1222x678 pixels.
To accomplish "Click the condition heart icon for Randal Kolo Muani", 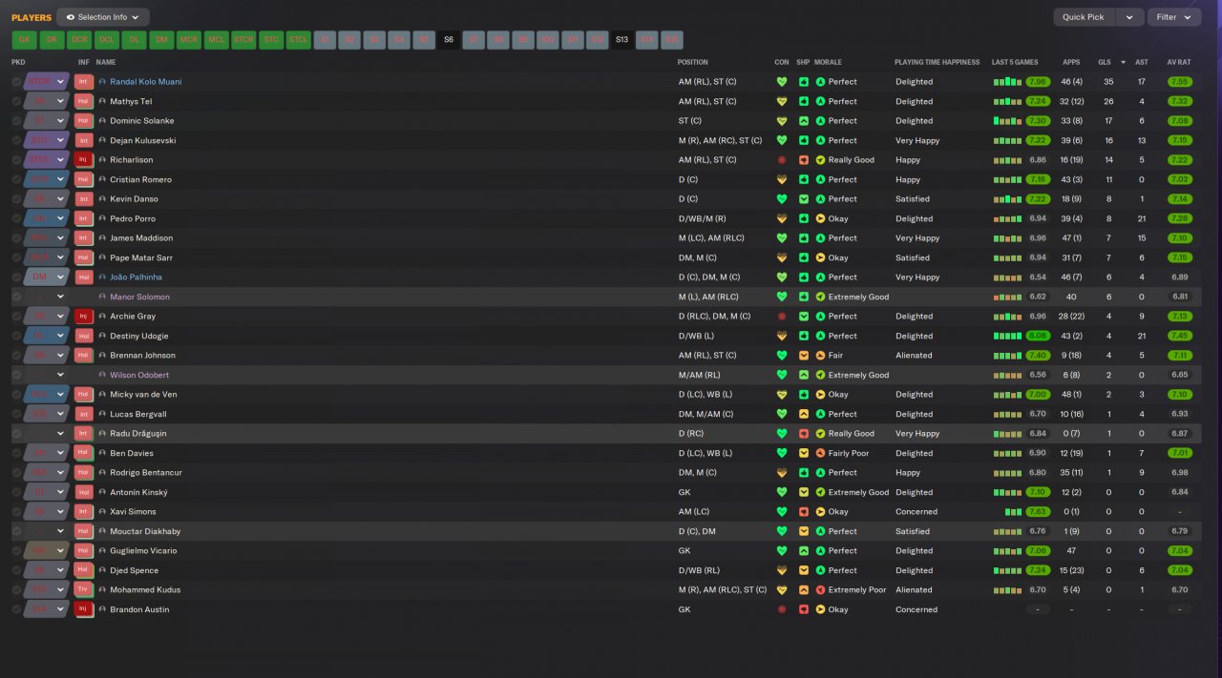I will coord(782,82).
